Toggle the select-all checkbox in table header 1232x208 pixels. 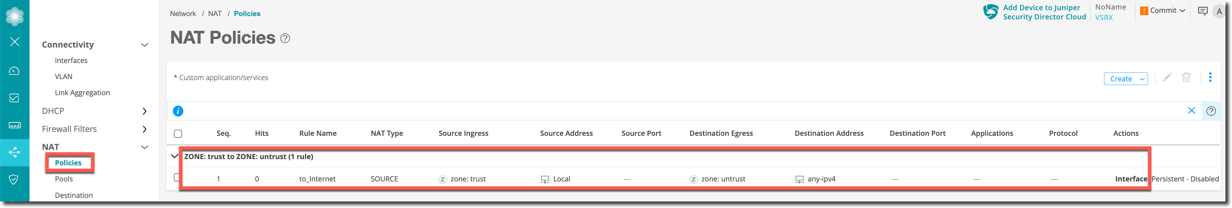click(178, 134)
